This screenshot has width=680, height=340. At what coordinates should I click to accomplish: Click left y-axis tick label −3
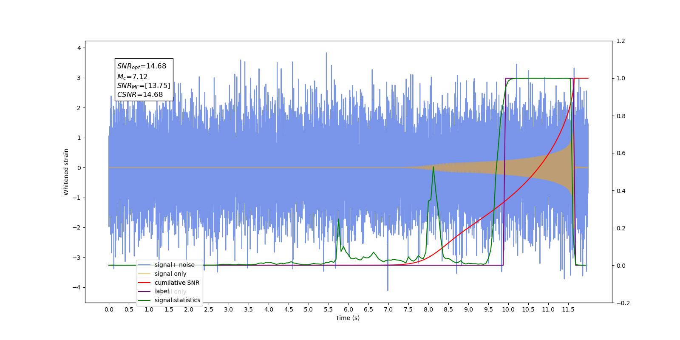pos(77,258)
